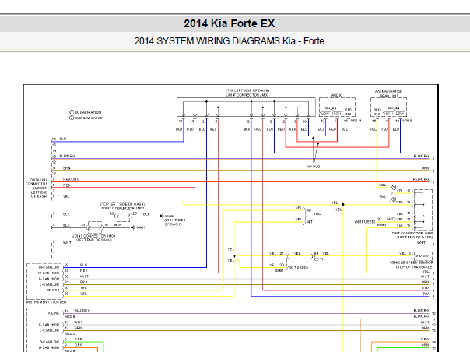Click the "2014 SYSTEM WIRING DIAGRAMS Kia - Forte" subtitle

[230, 41]
